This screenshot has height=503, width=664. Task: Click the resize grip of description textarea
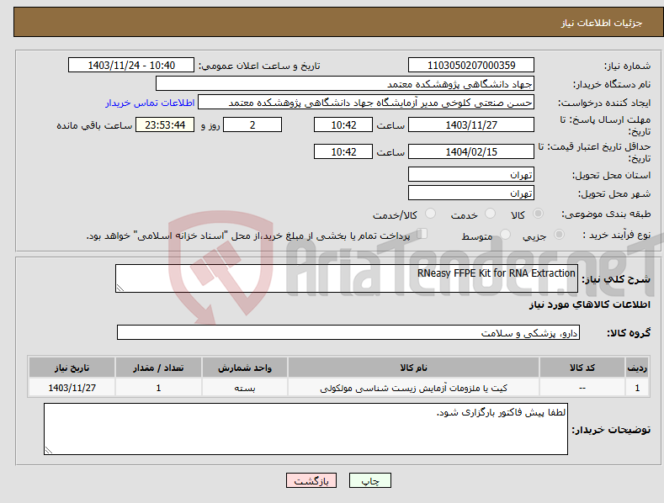(120, 288)
